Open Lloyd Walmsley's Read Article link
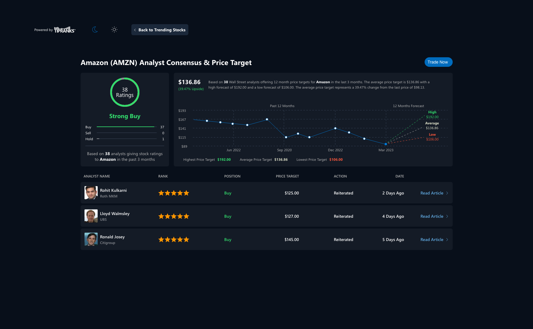 click(434, 216)
